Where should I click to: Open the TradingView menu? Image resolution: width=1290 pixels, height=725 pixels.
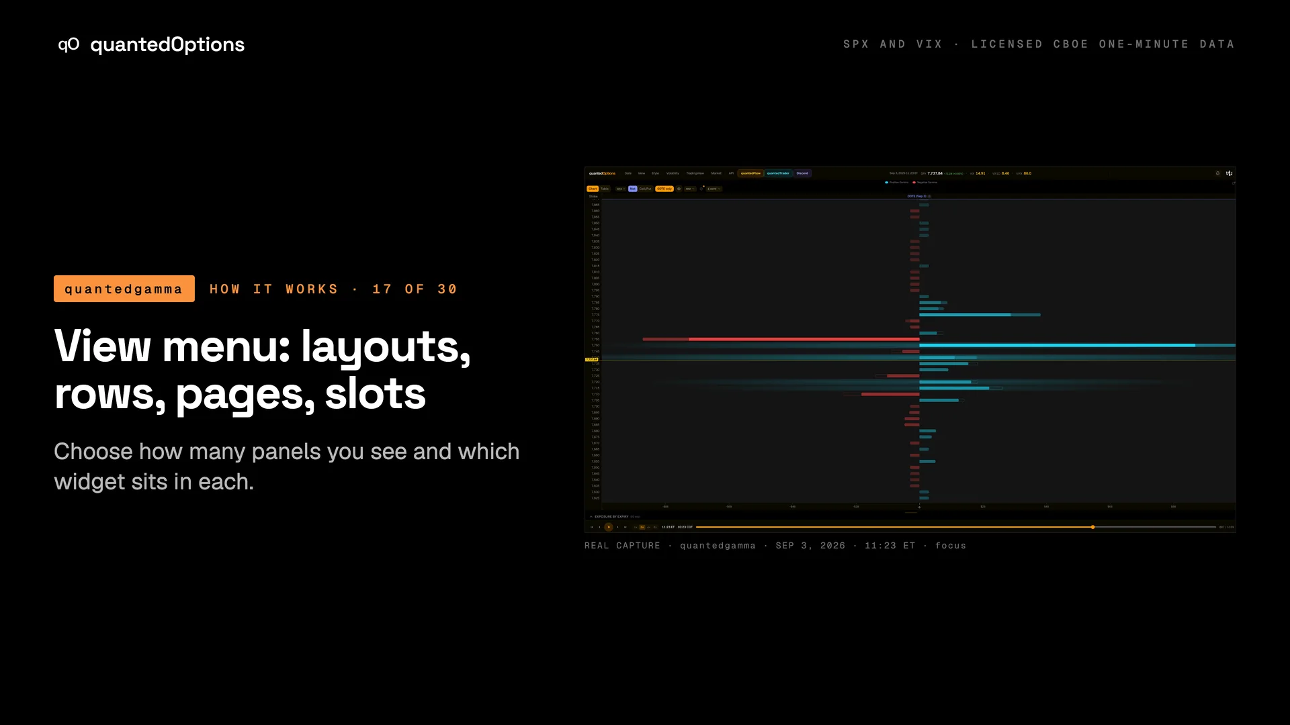(x=695, y=173)
